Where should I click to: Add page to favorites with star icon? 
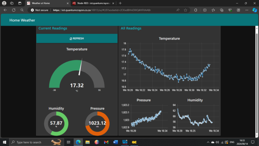click(x=185, y=10)
